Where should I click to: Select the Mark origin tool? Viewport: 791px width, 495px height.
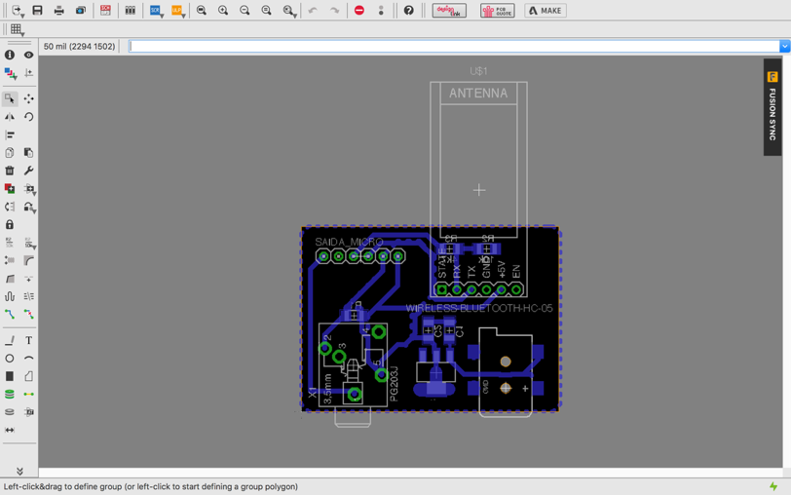(29, 73)
